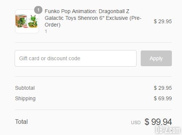
Task: Click the $ 29.95 item price beside the product
Action: pyautogui.click(x=163, y=21)
